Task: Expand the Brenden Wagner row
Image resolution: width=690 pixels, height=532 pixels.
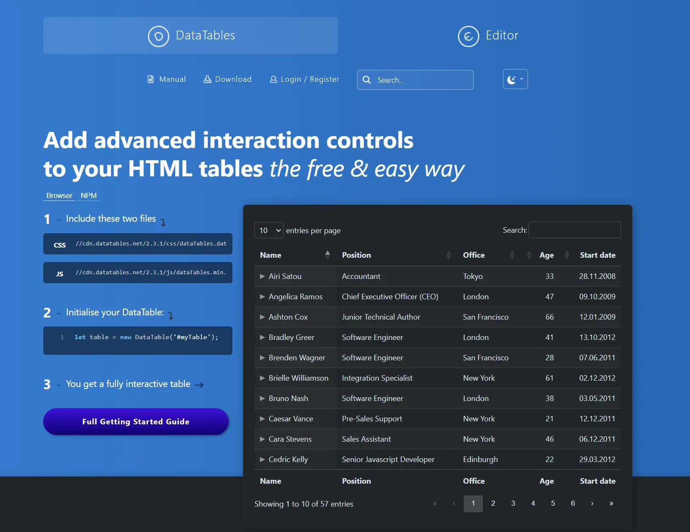Action: click(263, 358)
